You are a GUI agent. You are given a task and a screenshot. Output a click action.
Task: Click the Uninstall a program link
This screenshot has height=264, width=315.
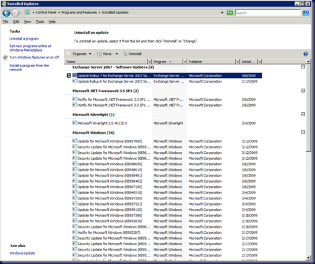pyautogui.click(x=24, y=39)
